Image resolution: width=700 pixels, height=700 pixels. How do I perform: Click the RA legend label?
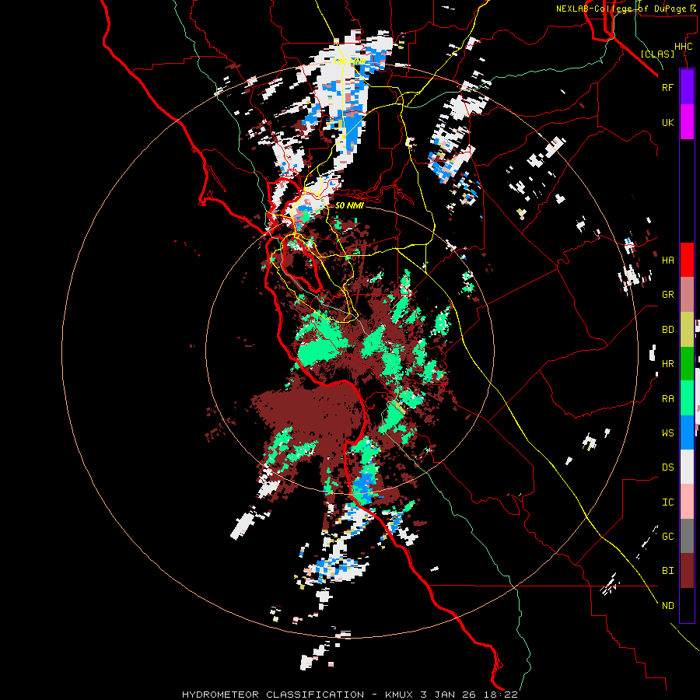point(667,399)
